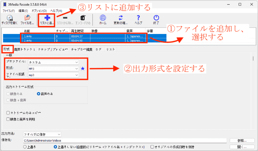Click the 再生時間 column header
The image size is (258, 151).
point(80,31)
